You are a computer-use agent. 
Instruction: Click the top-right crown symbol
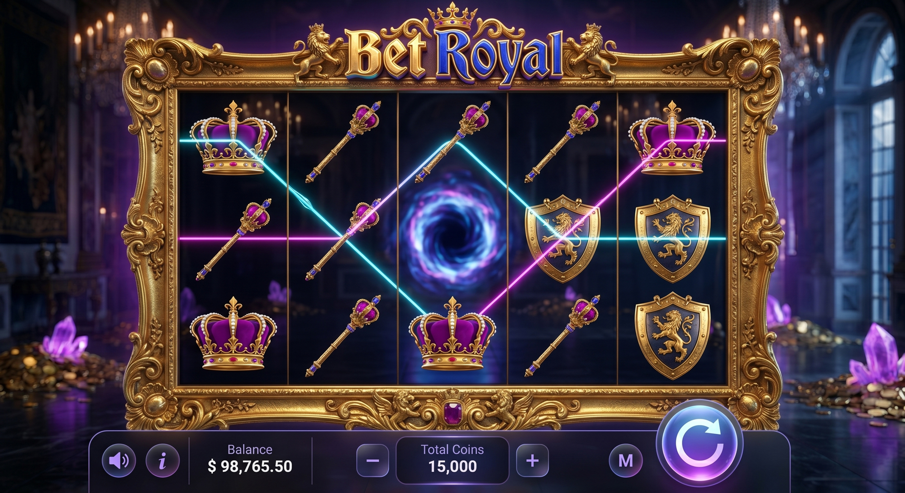pyautogui.click(x=672, y=138)
